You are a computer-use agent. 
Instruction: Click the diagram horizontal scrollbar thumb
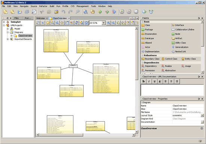(x=61, y=135)
